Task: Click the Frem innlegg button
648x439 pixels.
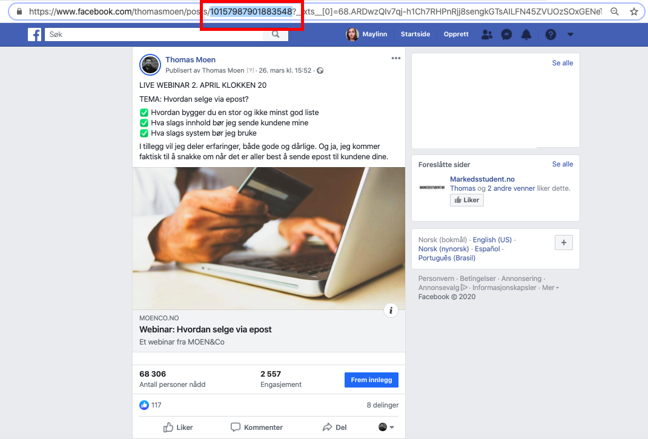Action: point(371,380)
